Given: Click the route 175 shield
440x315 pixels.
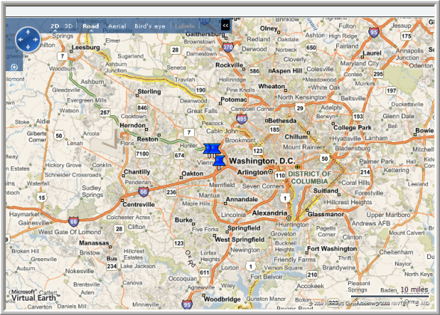Looking at the screenshot, I should (406, 36).
